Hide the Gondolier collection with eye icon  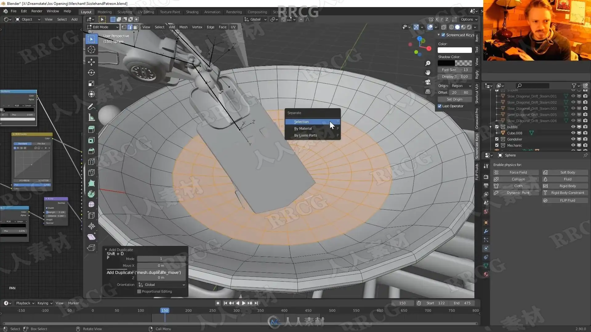(x=573, y=139)
